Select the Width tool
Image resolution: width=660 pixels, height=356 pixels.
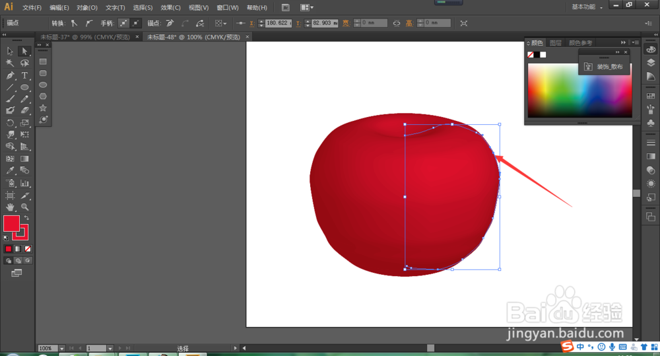click(10, 135)
